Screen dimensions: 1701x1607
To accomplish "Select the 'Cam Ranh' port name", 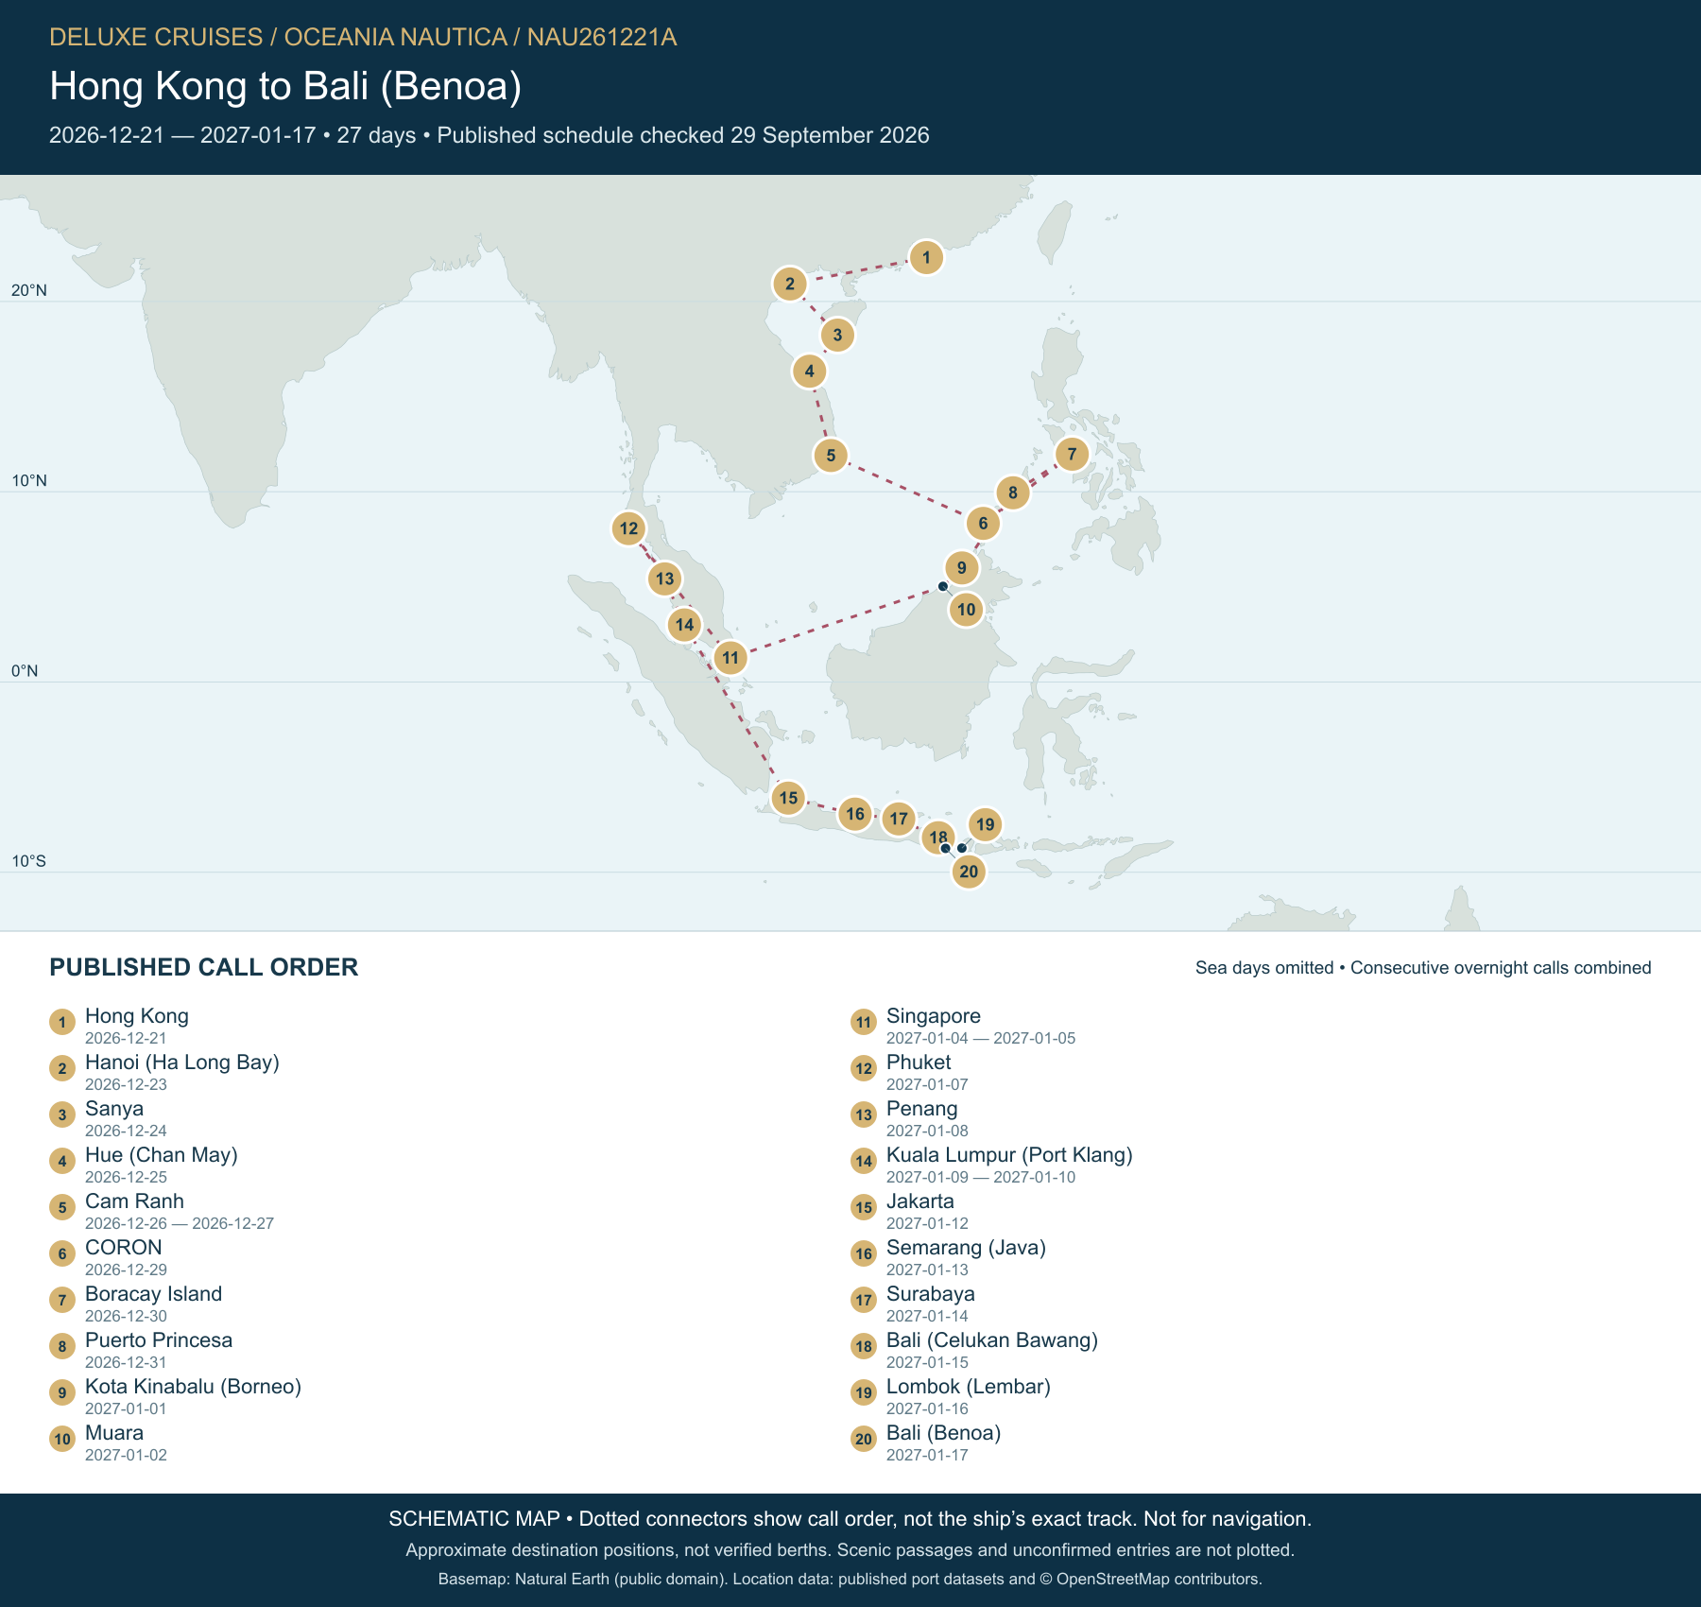I will (134, 1201).
